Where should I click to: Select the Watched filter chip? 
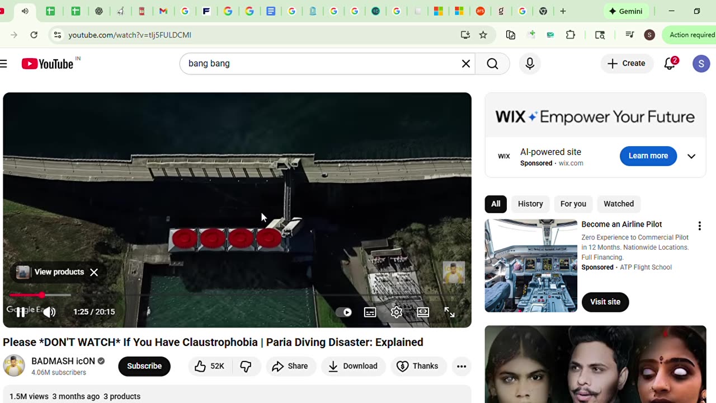coord(619,204)
